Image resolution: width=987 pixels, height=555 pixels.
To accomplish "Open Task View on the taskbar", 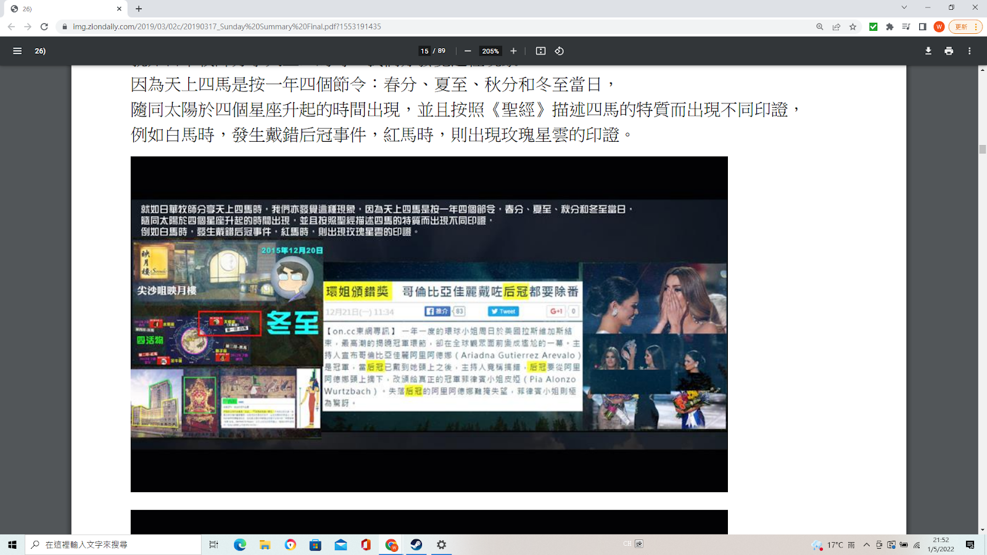I will click(x=213, y=545).
